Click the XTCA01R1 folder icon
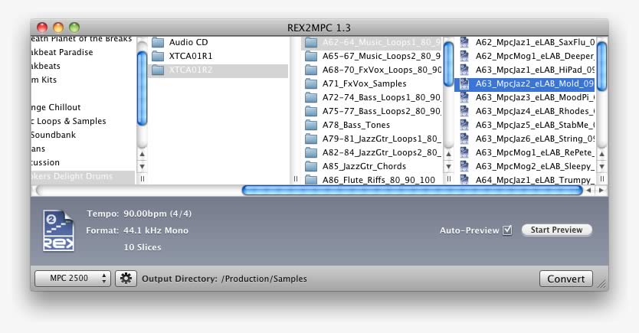Image resolution: width=639 pixels, height=333 pixels. [x=158, y=56]
